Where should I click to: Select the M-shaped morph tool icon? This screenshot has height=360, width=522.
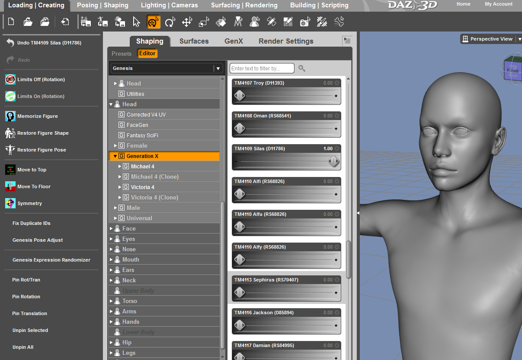pyautogui.click(x=237, y=22)
